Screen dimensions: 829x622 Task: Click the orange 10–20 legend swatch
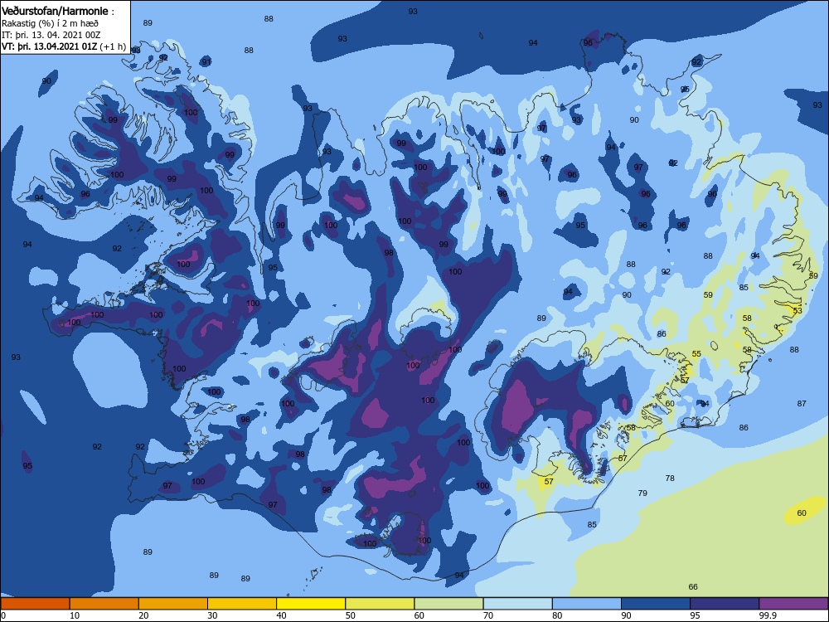[x=104, y=604]
